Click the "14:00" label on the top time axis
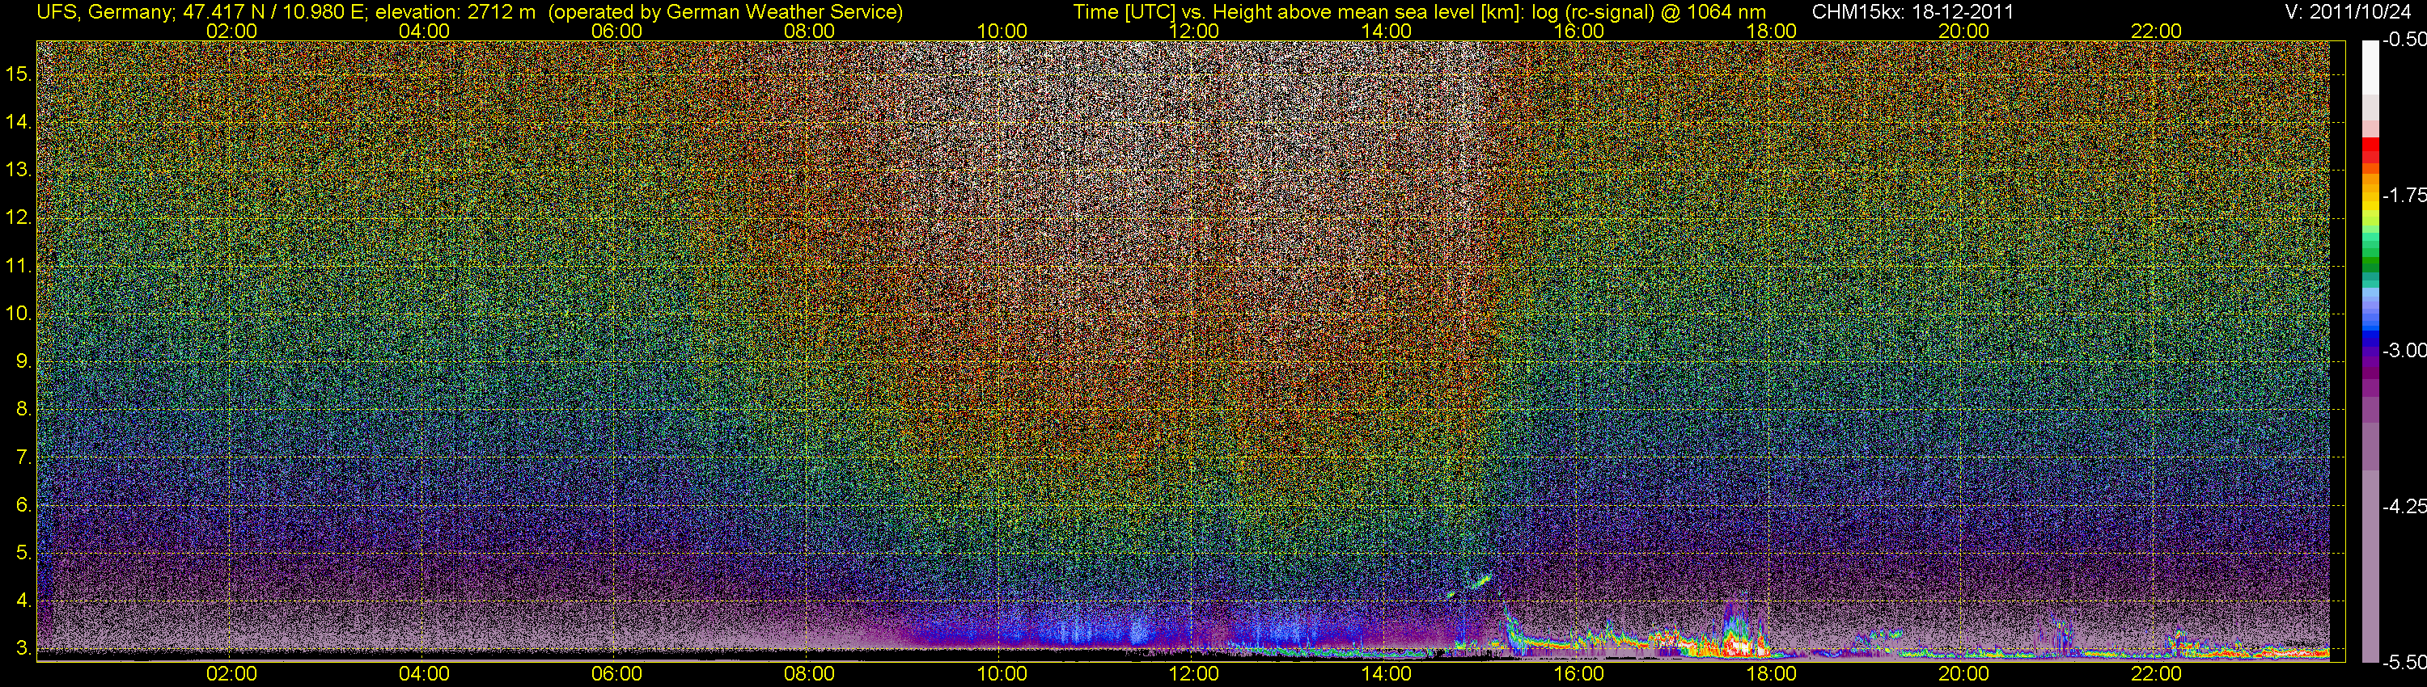 tap(1387, 31)
